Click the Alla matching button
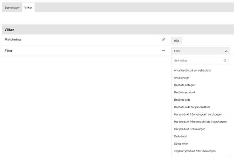The image size is (234, 161). (x=177, y=40)
